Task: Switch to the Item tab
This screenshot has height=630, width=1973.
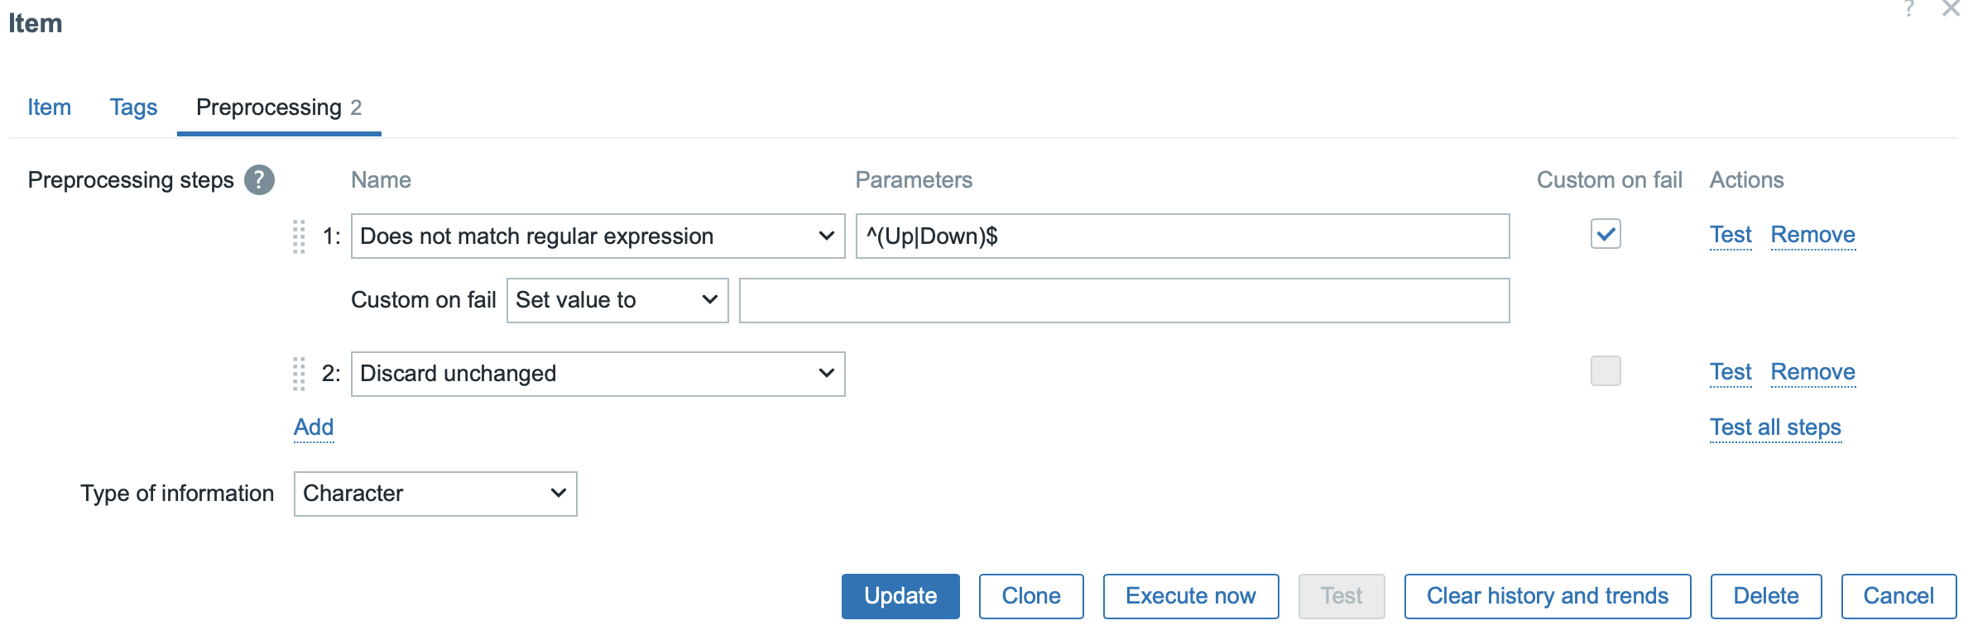Action: tap(50, 107)
